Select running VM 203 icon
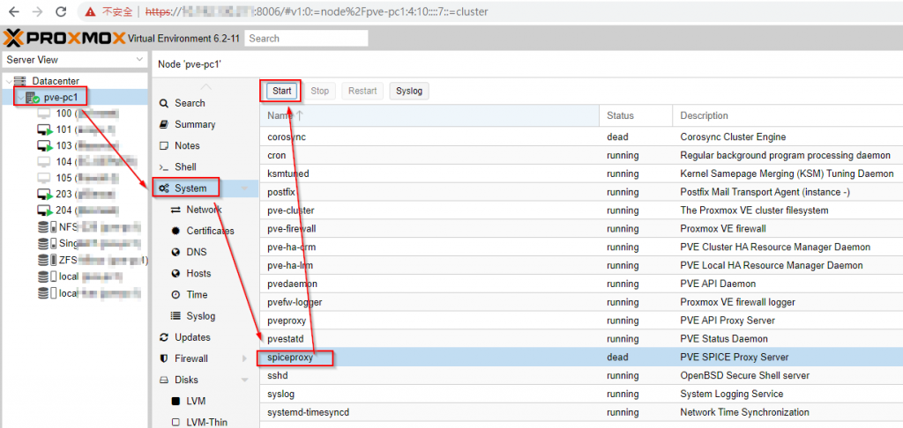Image resolution: width=903 pixels, height=428 pixels. tap(44, 194)
